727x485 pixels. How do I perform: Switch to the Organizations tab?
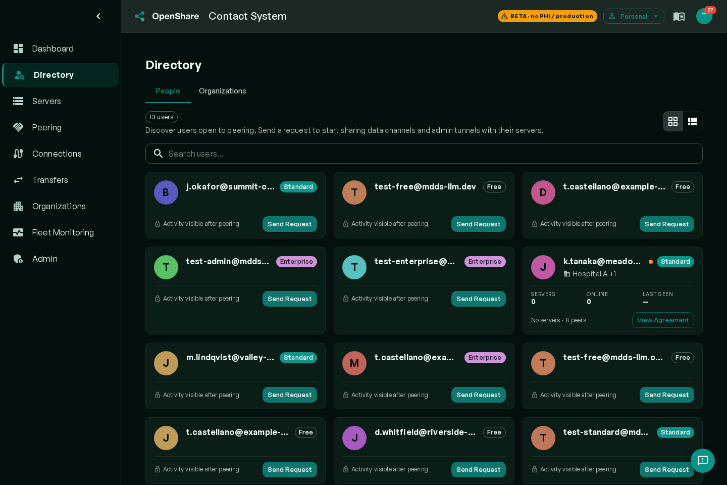coord(223,91)
